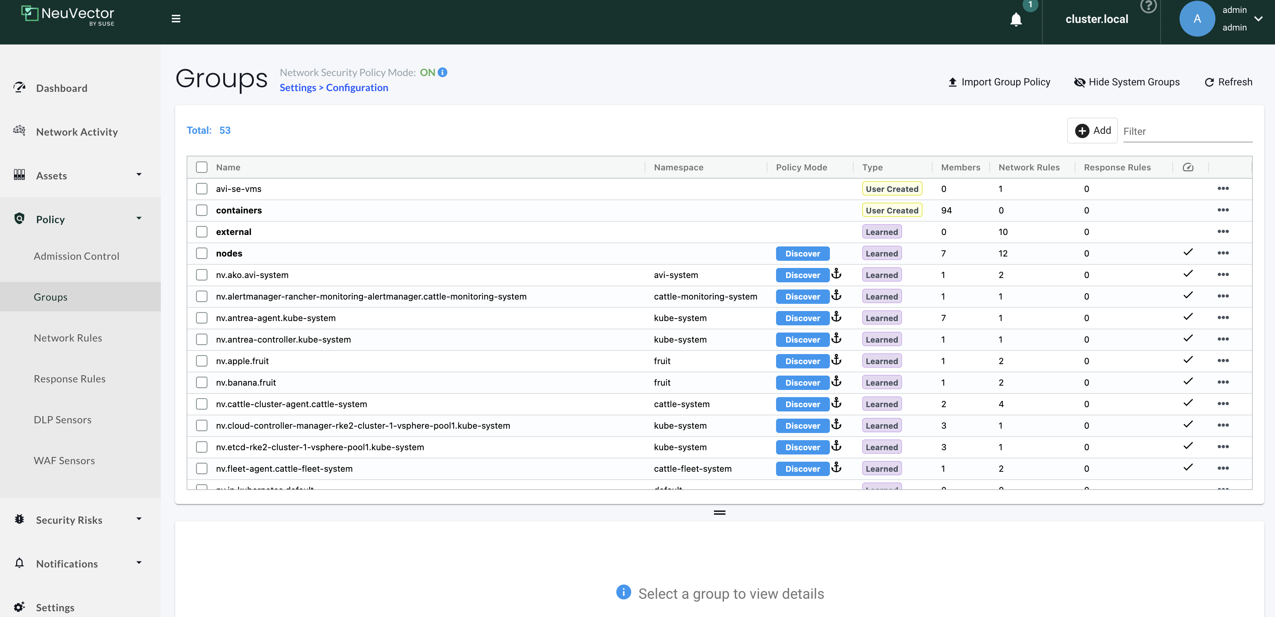Expand the Security Risks sidebar menu arrow
Screen dimensions: 1275x617
click(x=139, y=519)
